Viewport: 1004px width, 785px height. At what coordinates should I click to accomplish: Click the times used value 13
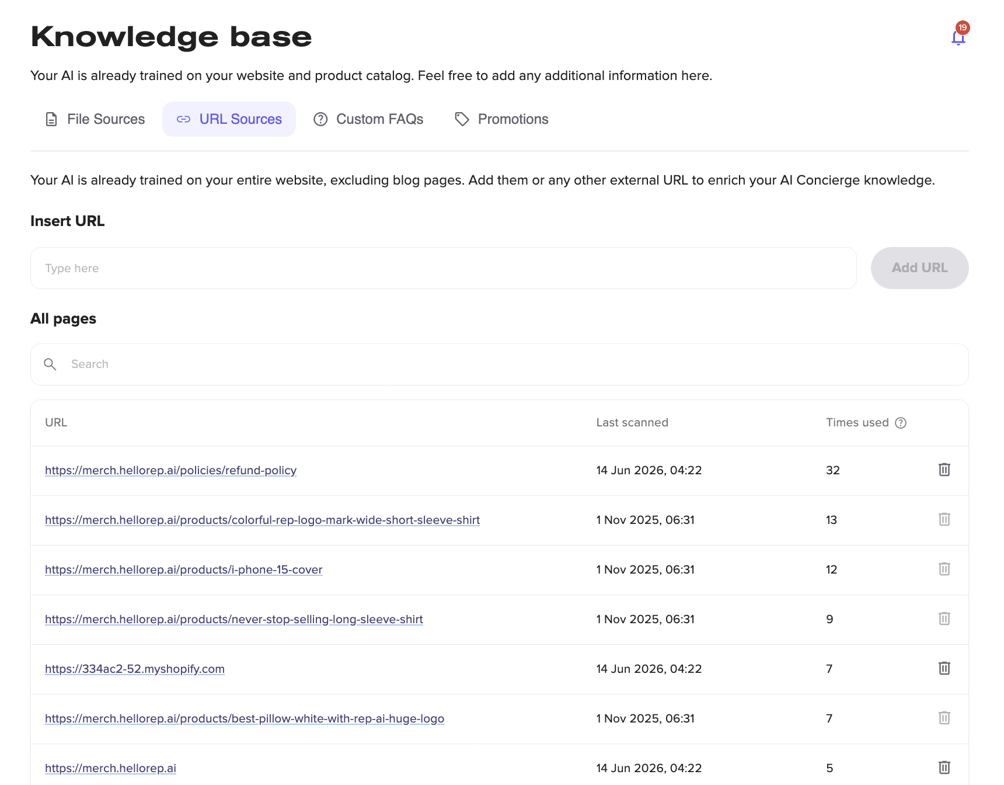[x=831, y=520]
